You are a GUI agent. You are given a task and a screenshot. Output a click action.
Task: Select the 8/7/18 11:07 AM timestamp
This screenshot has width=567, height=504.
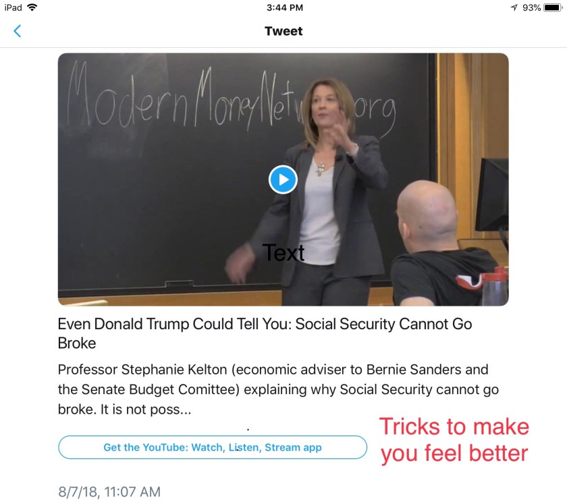click(x=109, y=492)
